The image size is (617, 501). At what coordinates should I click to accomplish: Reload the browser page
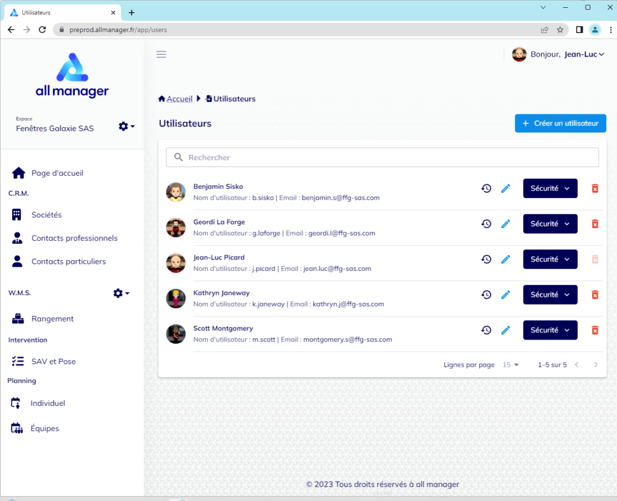pyautogui.click(x=42, y=30)
